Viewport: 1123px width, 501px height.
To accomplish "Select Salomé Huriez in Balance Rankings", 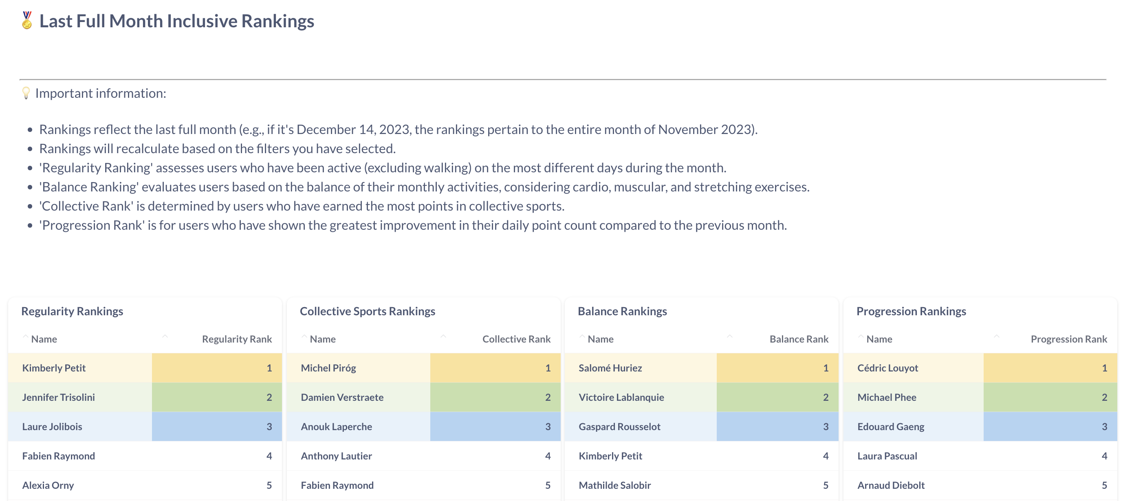I will [x=610, y=368].
